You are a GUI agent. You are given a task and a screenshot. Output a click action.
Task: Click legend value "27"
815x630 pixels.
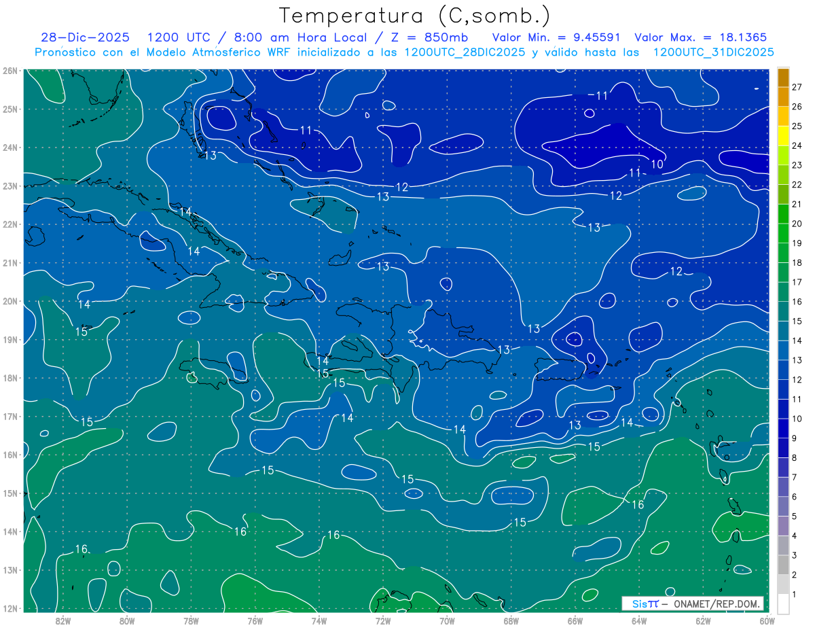coord(797,87)
